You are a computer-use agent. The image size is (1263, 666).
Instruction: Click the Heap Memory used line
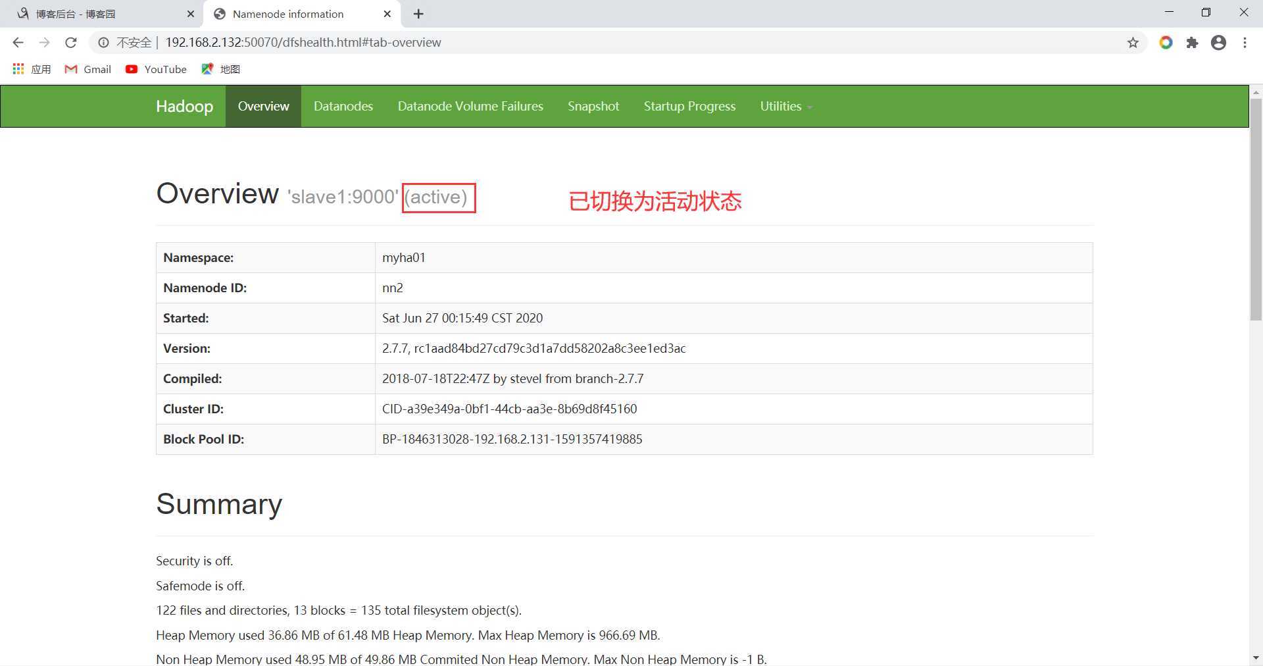[408, 635]
